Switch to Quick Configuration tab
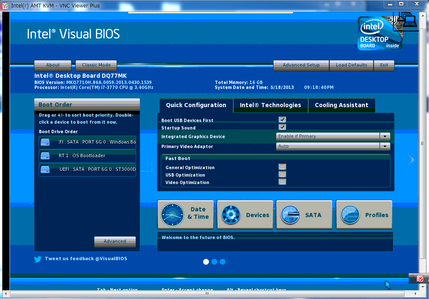Screen dimensions: 429x299 [196, 105]
